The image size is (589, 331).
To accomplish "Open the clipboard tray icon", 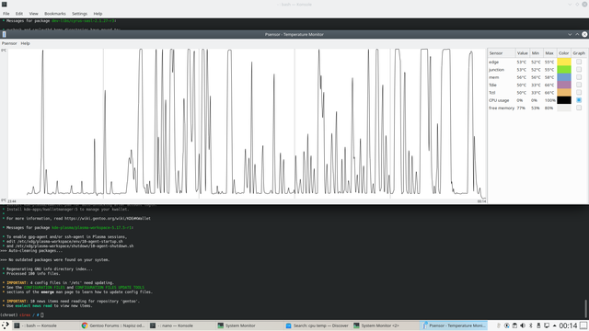I will [514, 325].
